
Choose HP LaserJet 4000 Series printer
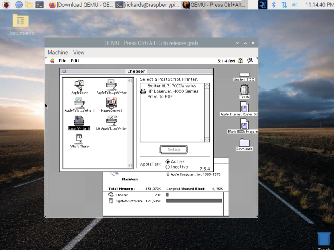tap(172, 91)
